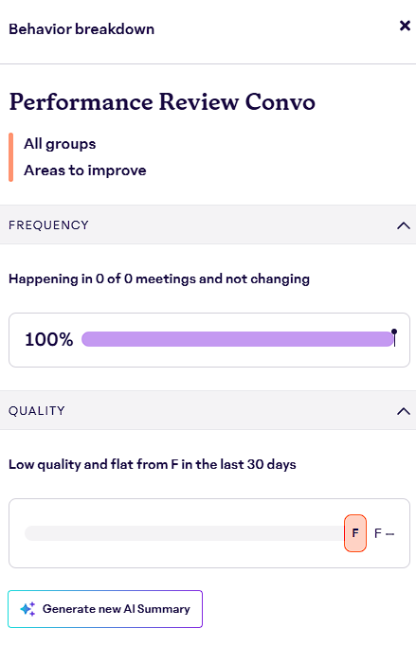The width and height of the screenshot is (416, 664).
Task: Click the All groups label
Action: [x=60, y=144]
